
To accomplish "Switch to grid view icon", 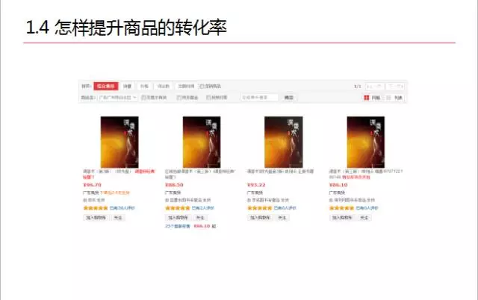I will (367, 98).
